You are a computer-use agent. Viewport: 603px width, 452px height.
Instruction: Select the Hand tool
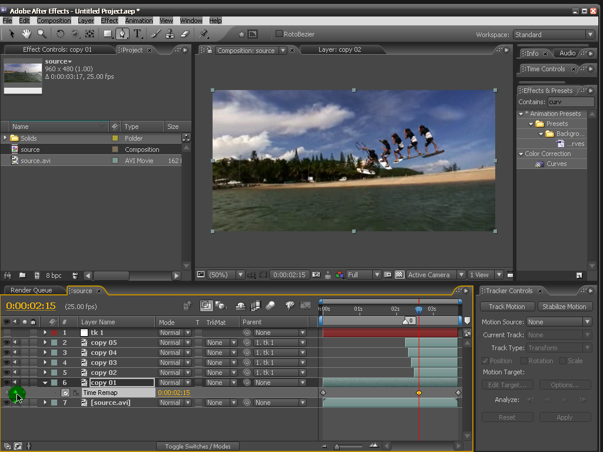26,34
